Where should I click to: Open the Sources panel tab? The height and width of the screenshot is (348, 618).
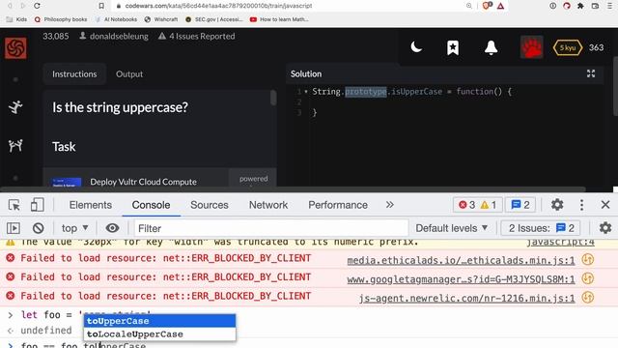(x=210, y=205)
